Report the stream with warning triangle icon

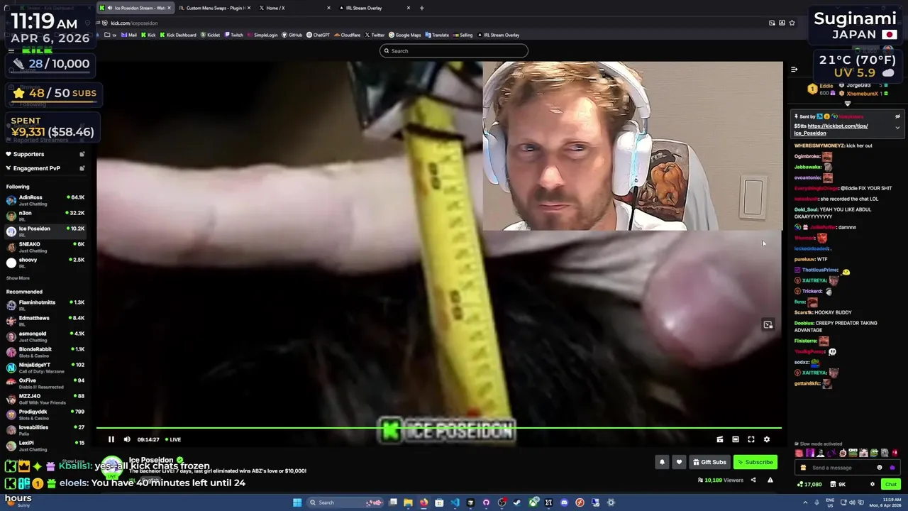coord(770,480)
